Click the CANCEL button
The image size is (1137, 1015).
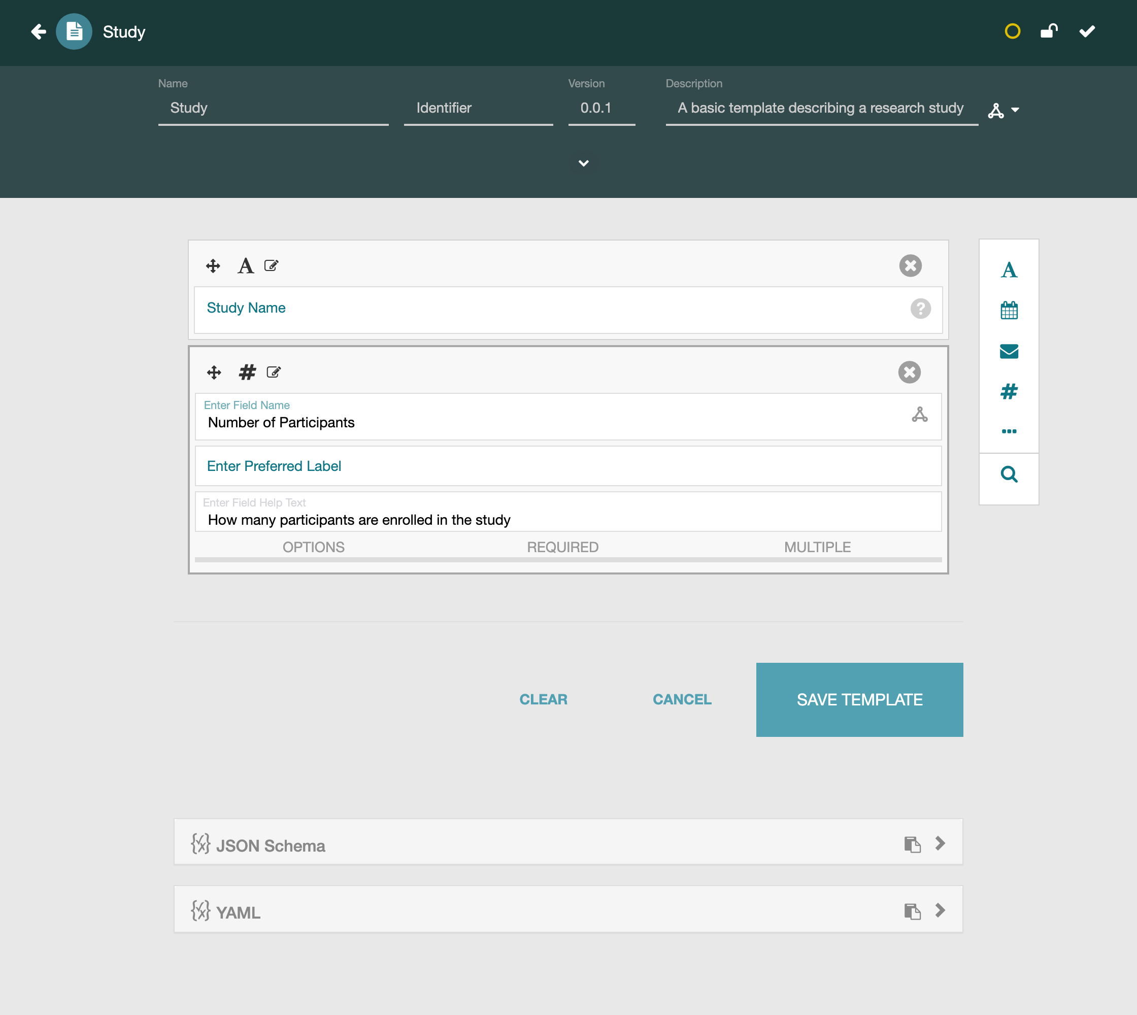click(682, 700)
